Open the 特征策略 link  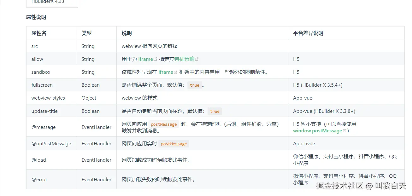185,59
